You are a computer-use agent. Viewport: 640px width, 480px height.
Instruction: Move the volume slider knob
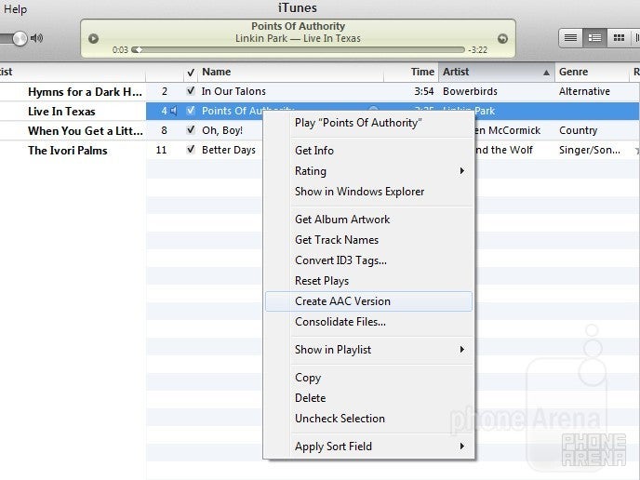pos(20,38)
